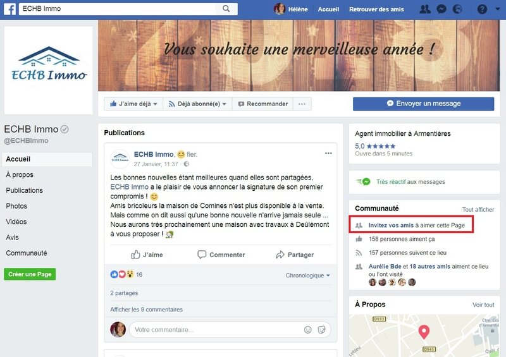The height and width of the screenshot is (357, 506).
Task: Open the 2 partages link
Action: (124, 293)
